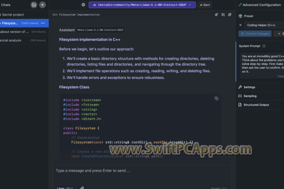The image size is (284, 189).
Task: Click 'Filesystem Implementation in C++' heading
Action: tap(90, 40)
